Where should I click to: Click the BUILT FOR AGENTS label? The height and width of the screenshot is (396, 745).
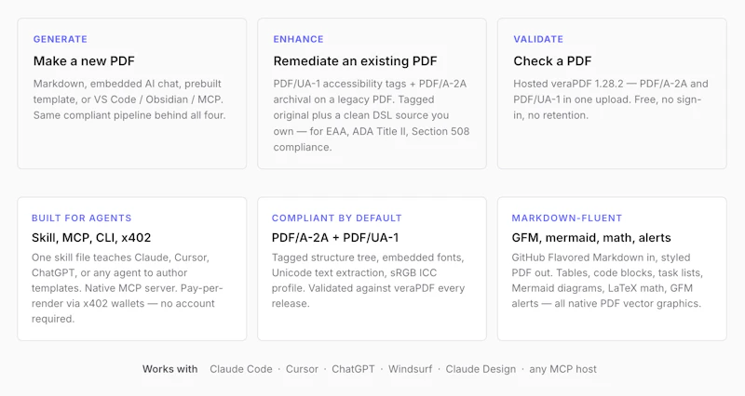click(x=82, y=218)
